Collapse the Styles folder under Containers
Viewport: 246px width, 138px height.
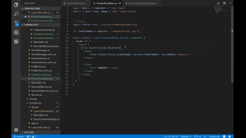pos(41,107)
